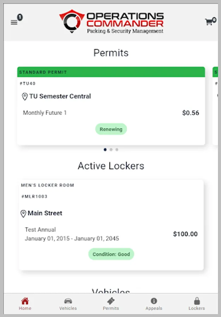Click the Operations Commander logo
The image size is (221, 317).
(111, 21)
